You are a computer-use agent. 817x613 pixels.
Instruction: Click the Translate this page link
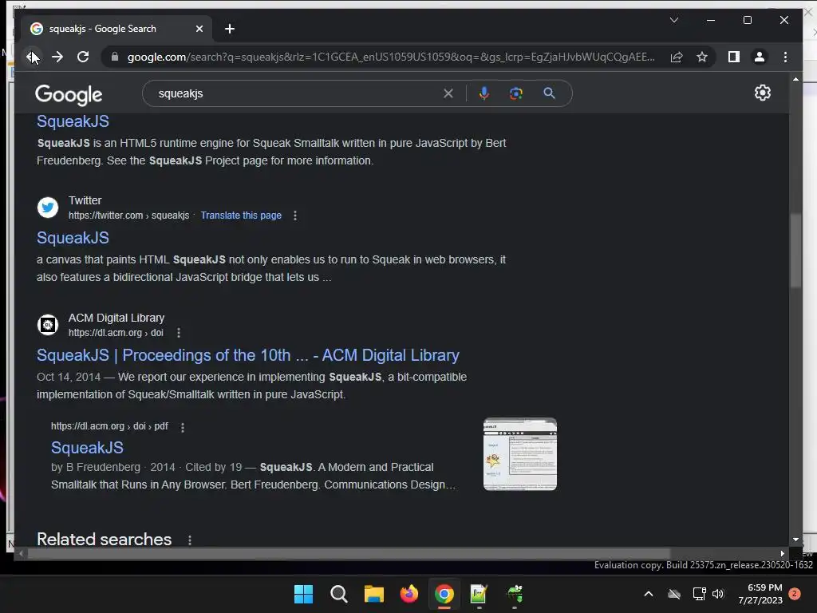[x=241, y=216]
